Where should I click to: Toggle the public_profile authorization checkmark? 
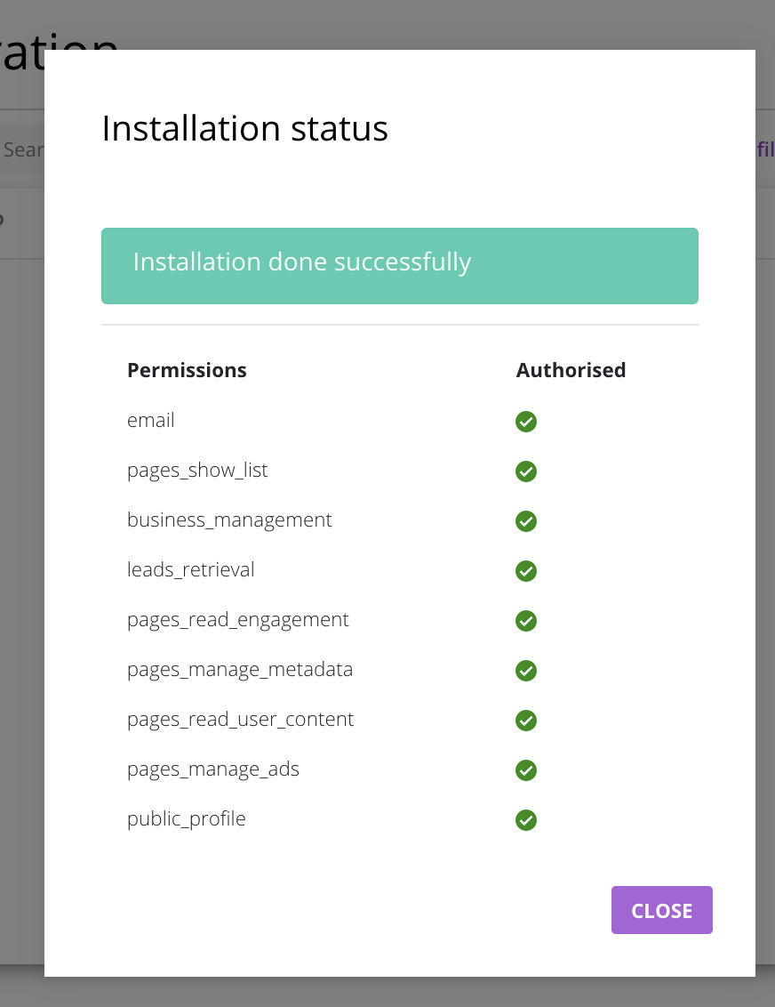[525, 820]
